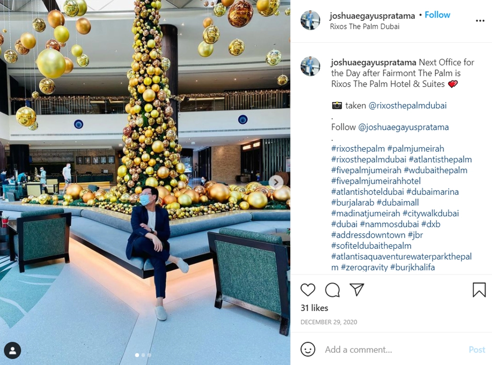This screenshot has height=365, width=492.
Task: Open Rixos The Palm Dubai location
Action: coord(364,26)
